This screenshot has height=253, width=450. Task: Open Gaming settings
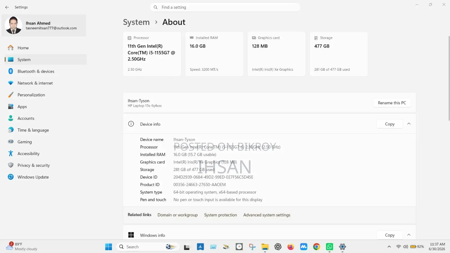coord(46,142)
